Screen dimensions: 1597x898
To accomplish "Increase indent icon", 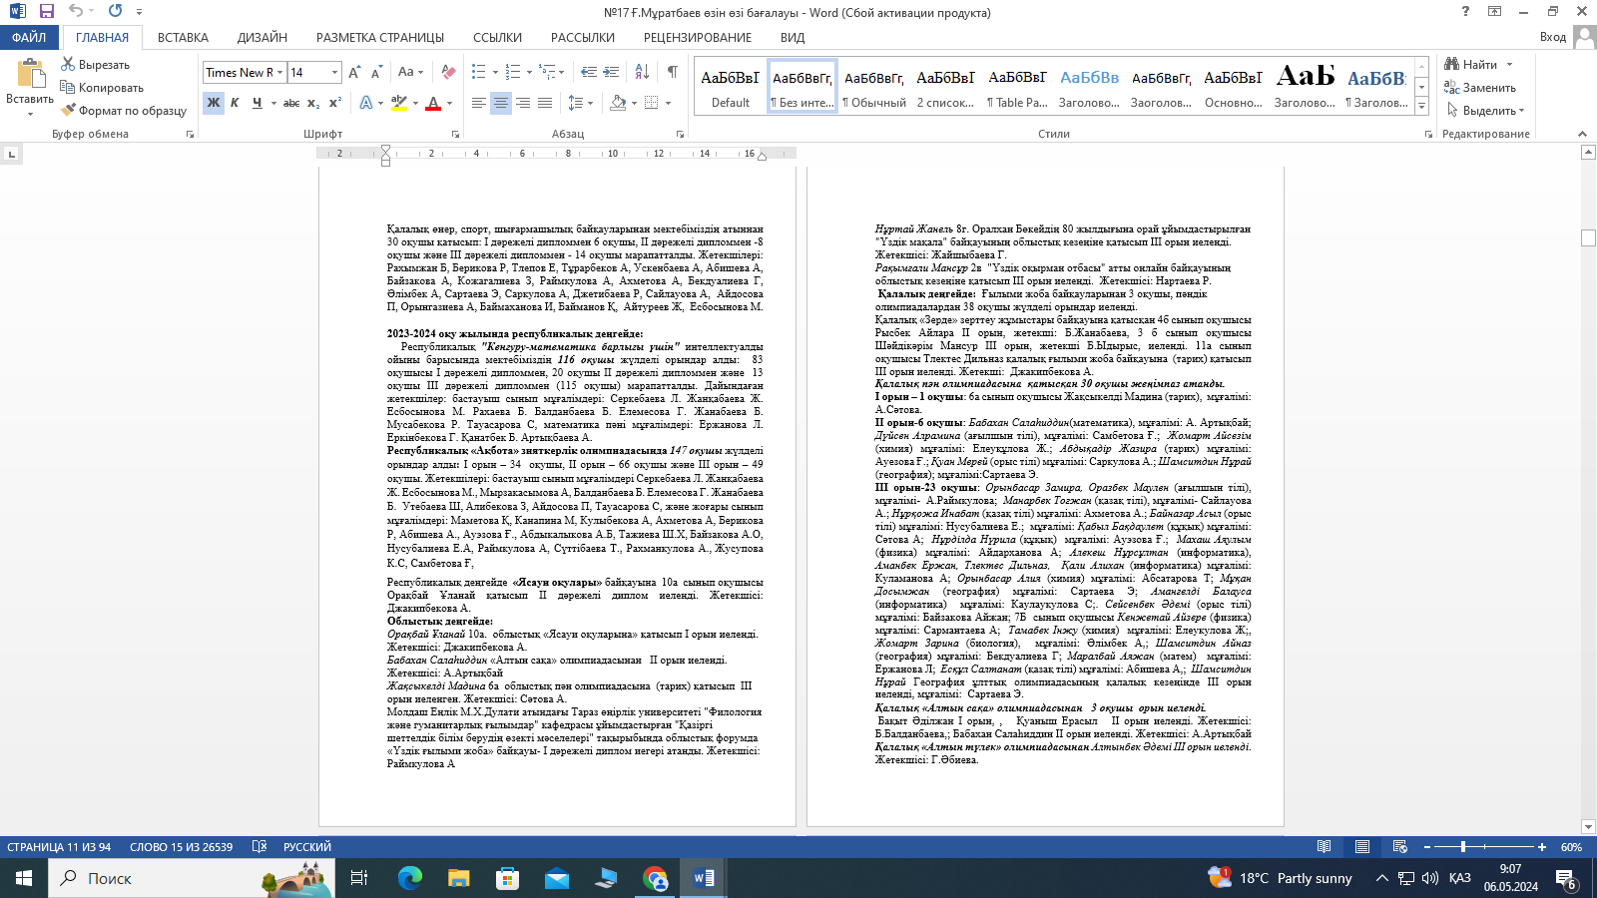I will point(610,73).
